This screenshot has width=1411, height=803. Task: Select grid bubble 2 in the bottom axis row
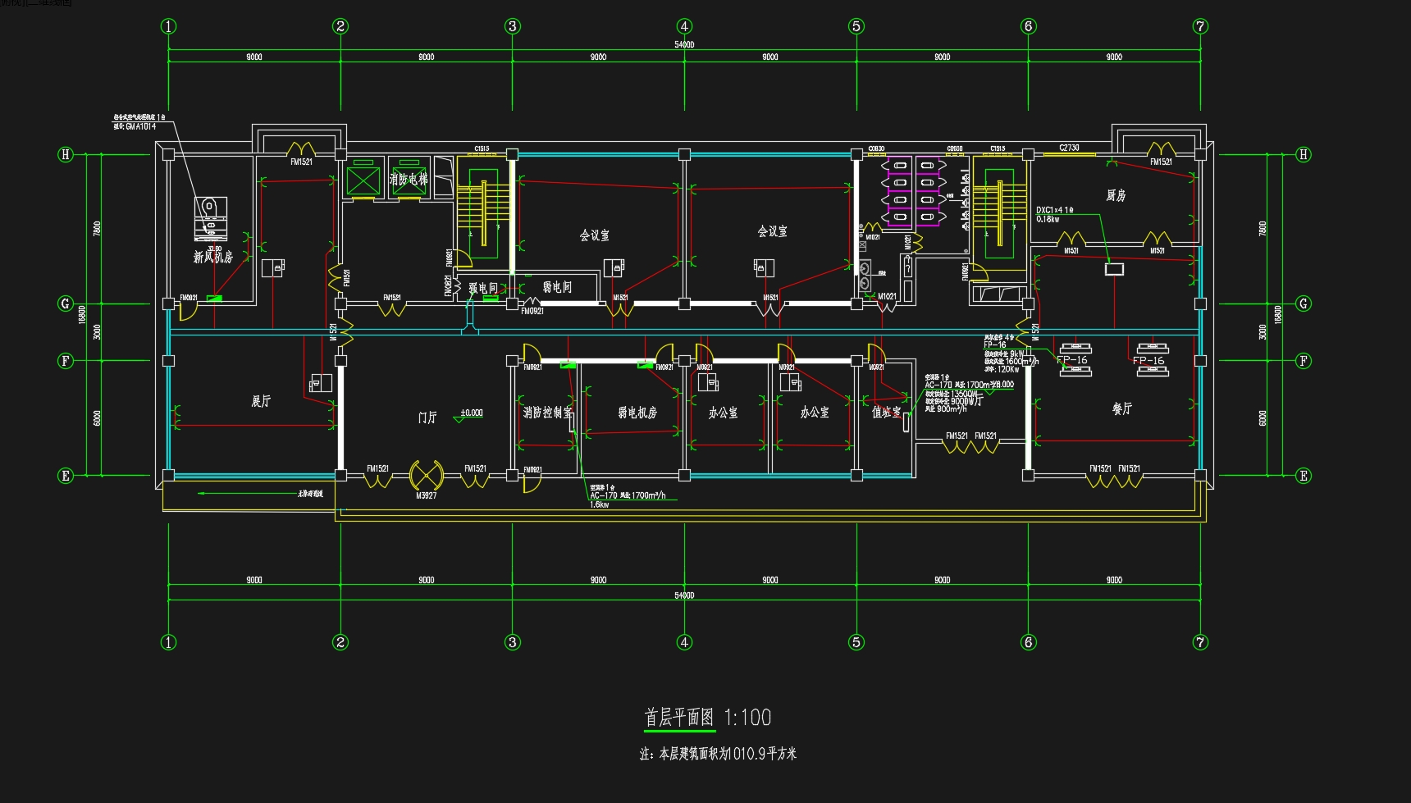click(340, 642)
